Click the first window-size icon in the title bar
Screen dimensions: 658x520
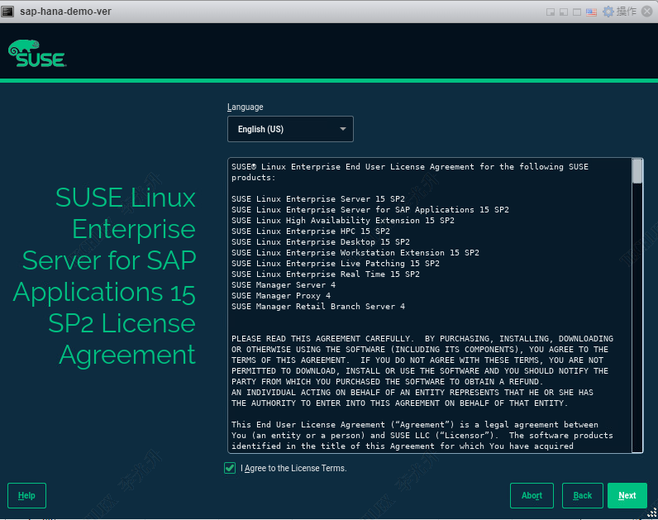551,12
